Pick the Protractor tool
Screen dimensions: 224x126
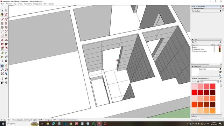tap(2, 57)
